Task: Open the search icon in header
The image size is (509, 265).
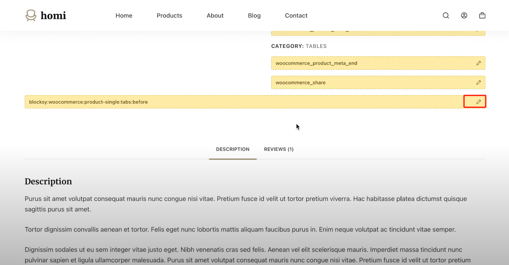Action: click(x=446, y=15)
